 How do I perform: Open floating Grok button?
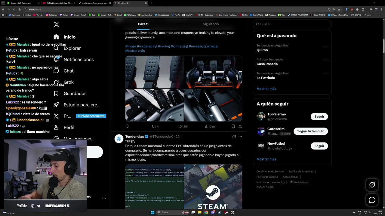(372, 185)
